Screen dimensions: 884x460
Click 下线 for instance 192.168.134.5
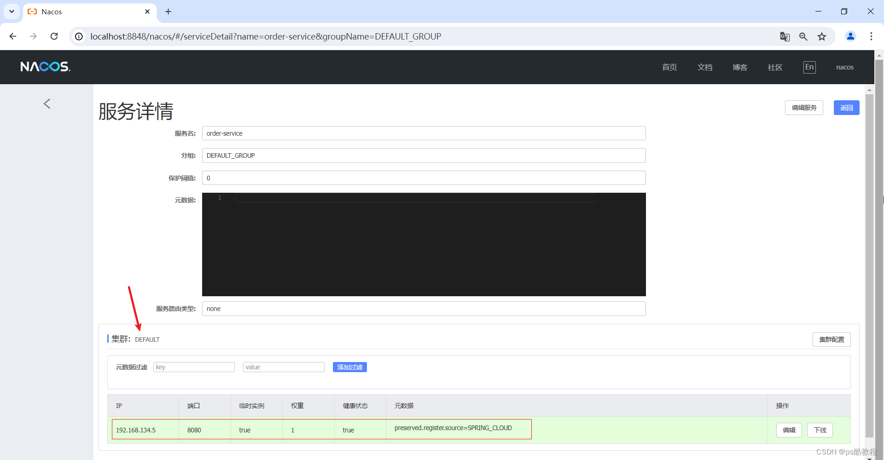pyautogui.click(x=820, y=430)
